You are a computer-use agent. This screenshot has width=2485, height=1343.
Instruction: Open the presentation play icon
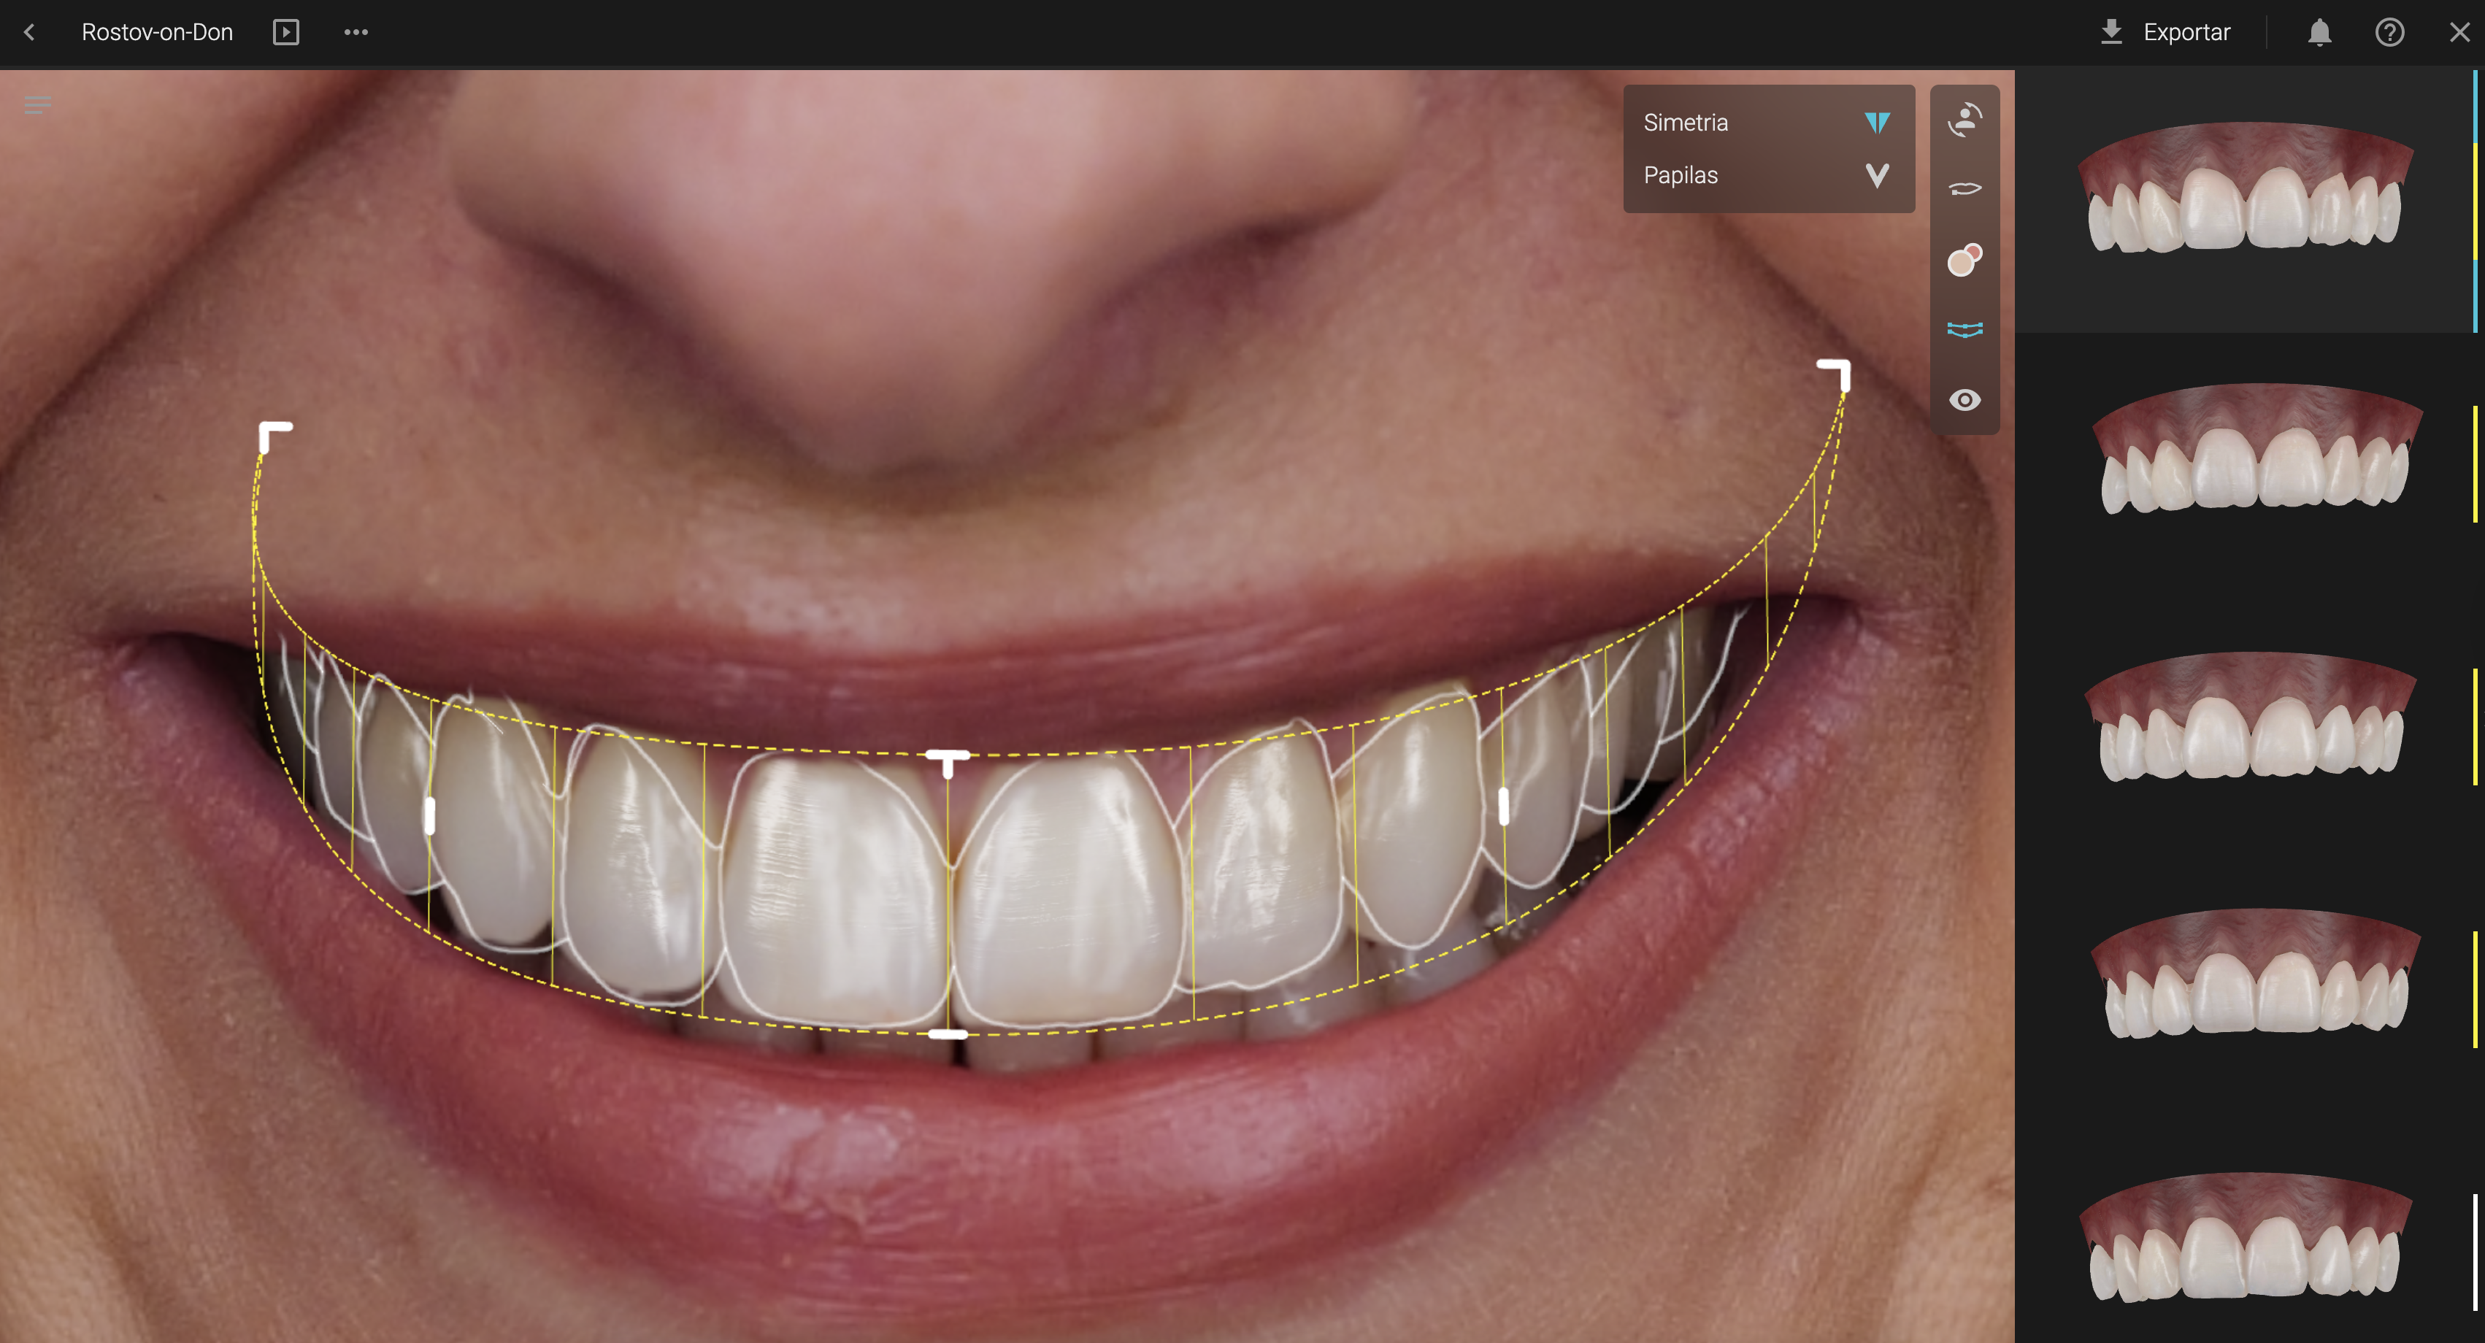(285, 33)
